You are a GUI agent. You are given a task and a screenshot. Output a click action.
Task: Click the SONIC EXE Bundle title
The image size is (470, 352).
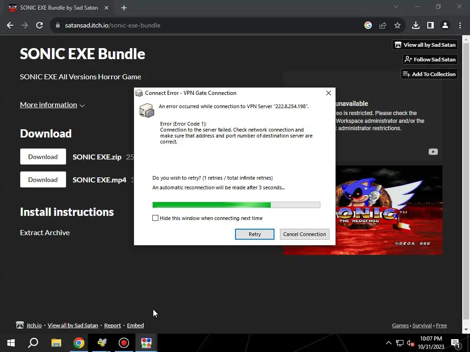click(x=83, y=54)
